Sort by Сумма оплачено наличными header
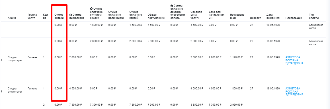330x109 pixels. 116,15
